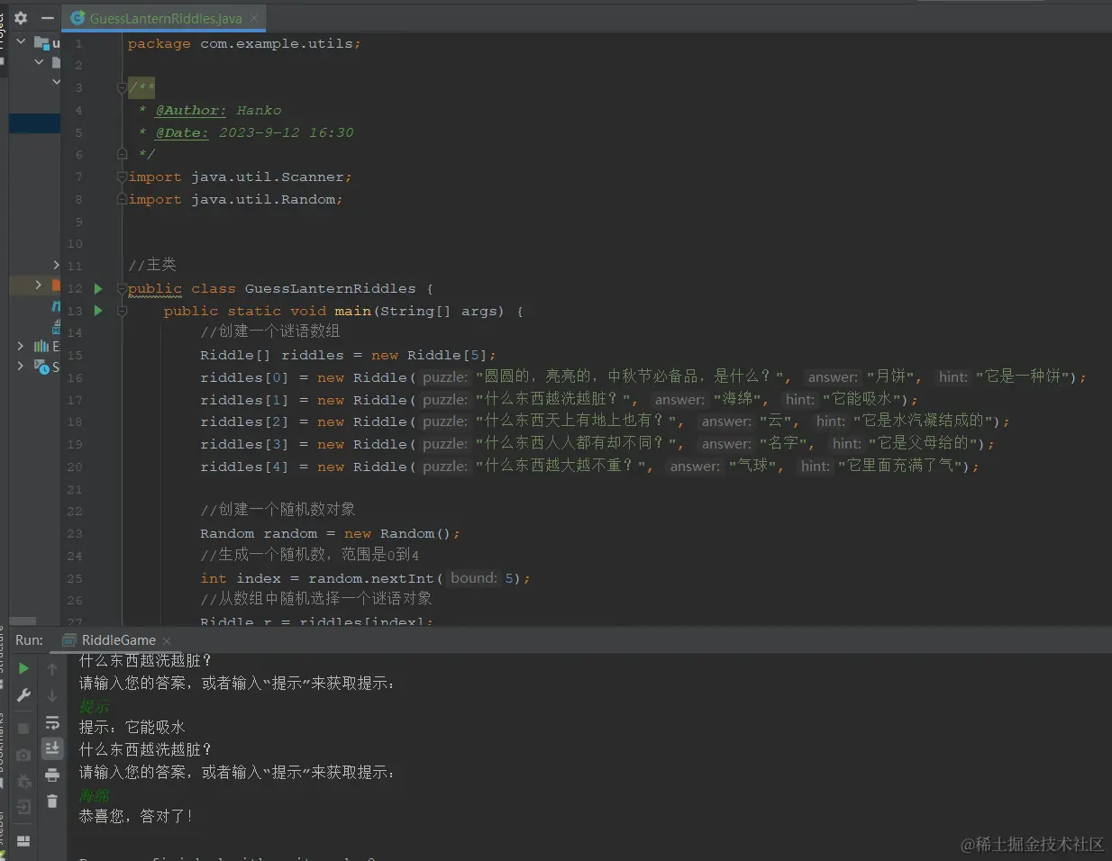Click 'random.nextInt' call on line 25

[370, 578]
